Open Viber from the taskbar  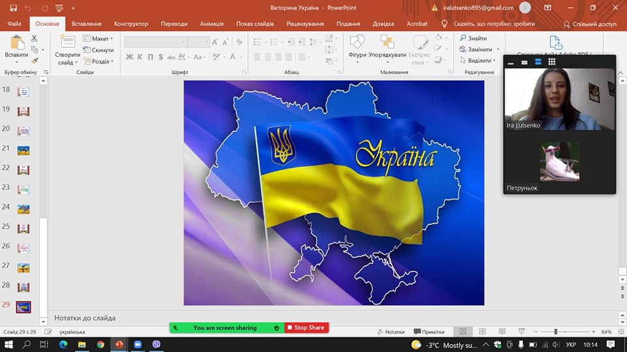tap(156, 344)
